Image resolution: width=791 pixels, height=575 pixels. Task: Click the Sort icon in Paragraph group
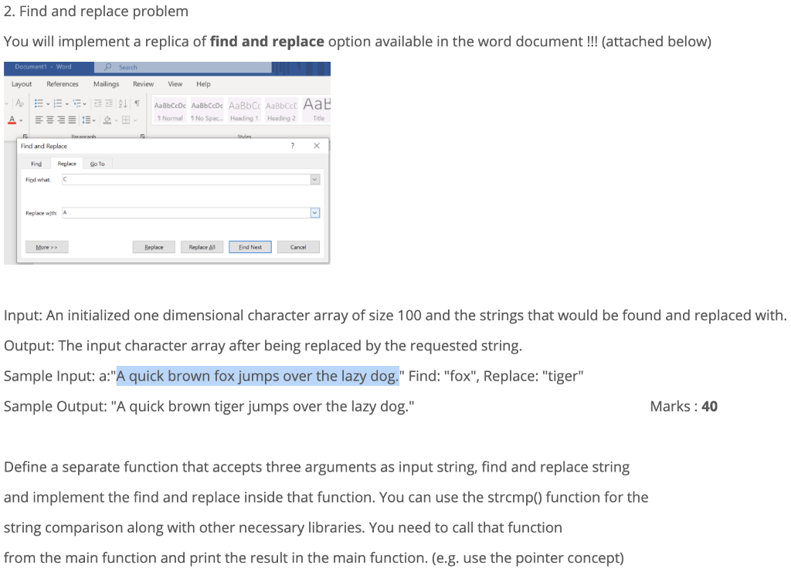[x=122, y=103]
